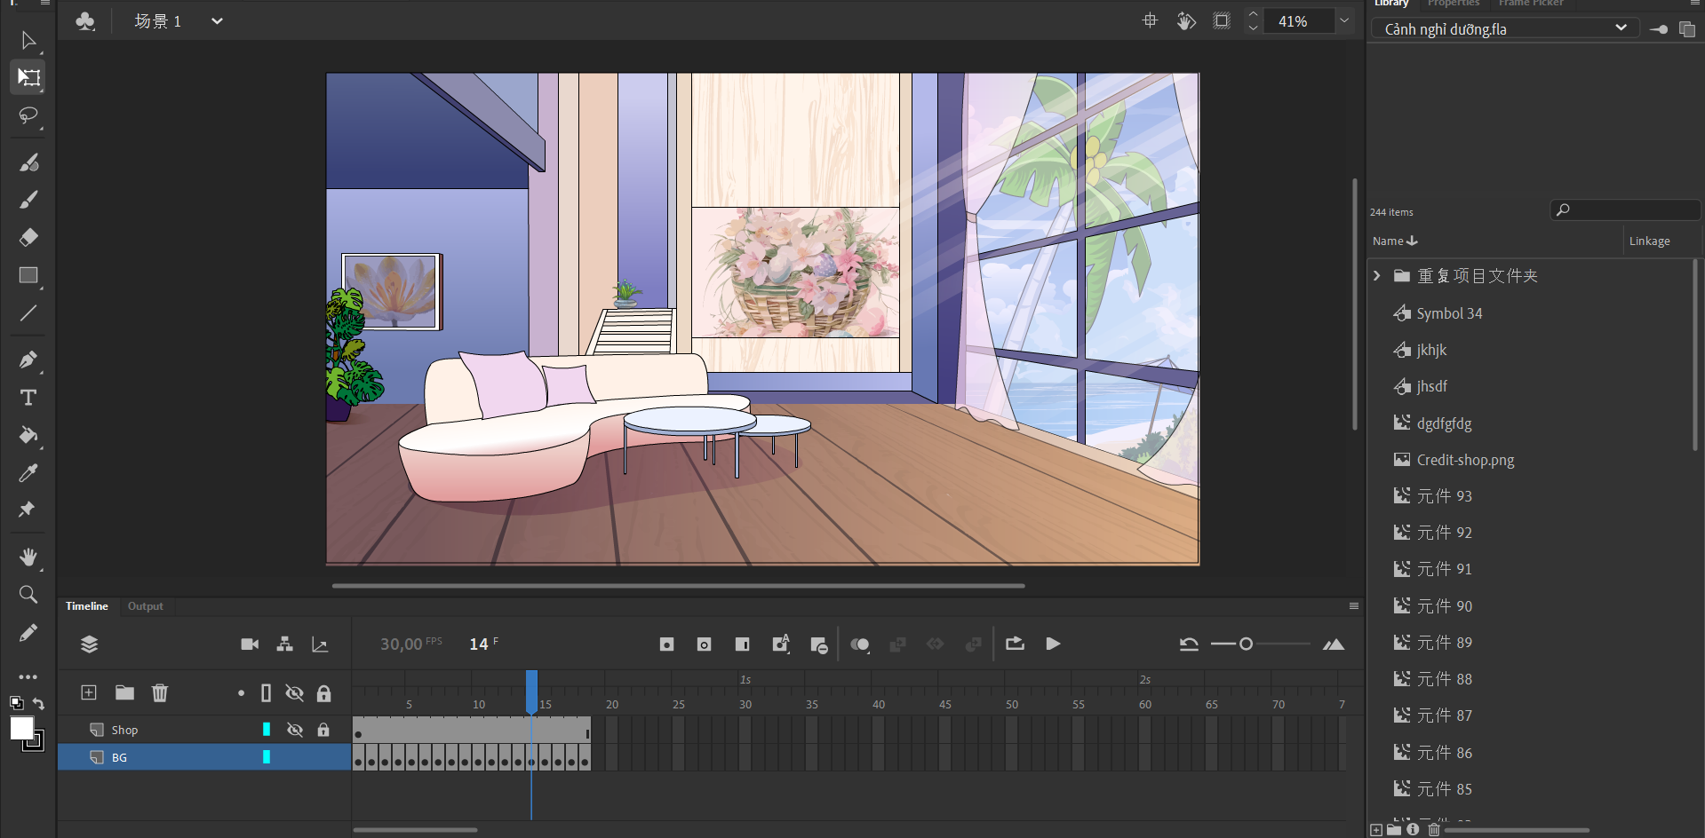The image size is (1705, 838).
Task: Play the timeline animation
Action: [1053, 644]
